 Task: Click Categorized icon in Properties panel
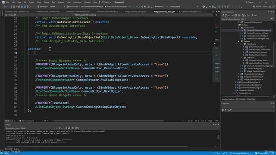coord(223,110)
